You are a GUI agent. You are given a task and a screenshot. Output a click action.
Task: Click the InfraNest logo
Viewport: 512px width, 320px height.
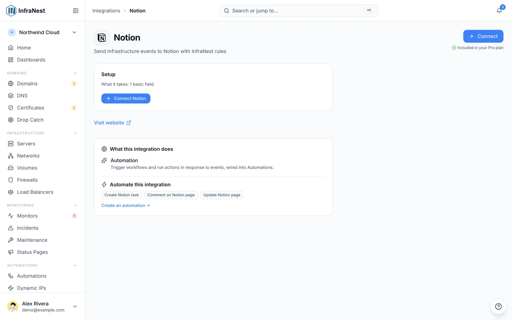point(25,11)
